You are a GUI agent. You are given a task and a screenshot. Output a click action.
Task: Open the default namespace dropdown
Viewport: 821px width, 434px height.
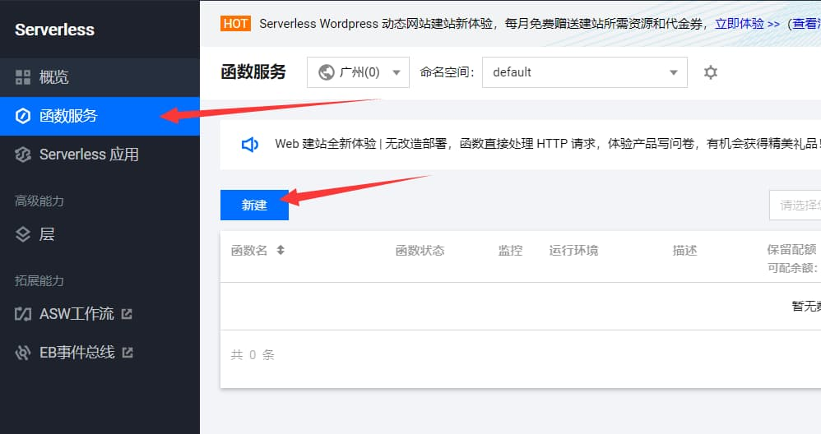[584, 72]
